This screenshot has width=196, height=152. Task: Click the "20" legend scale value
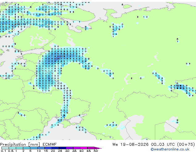tap(53, 151)
